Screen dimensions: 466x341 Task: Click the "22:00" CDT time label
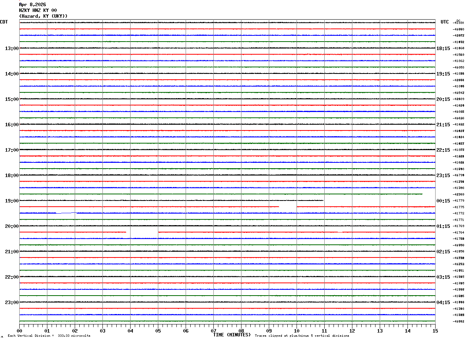click(x=12, y=277)
